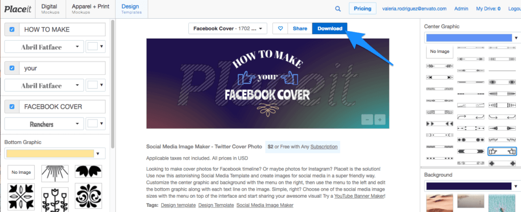Select the desert sand background thumbnail
Image resolution: width=521 pixels, height=212 pixels.
click(439, 203)
